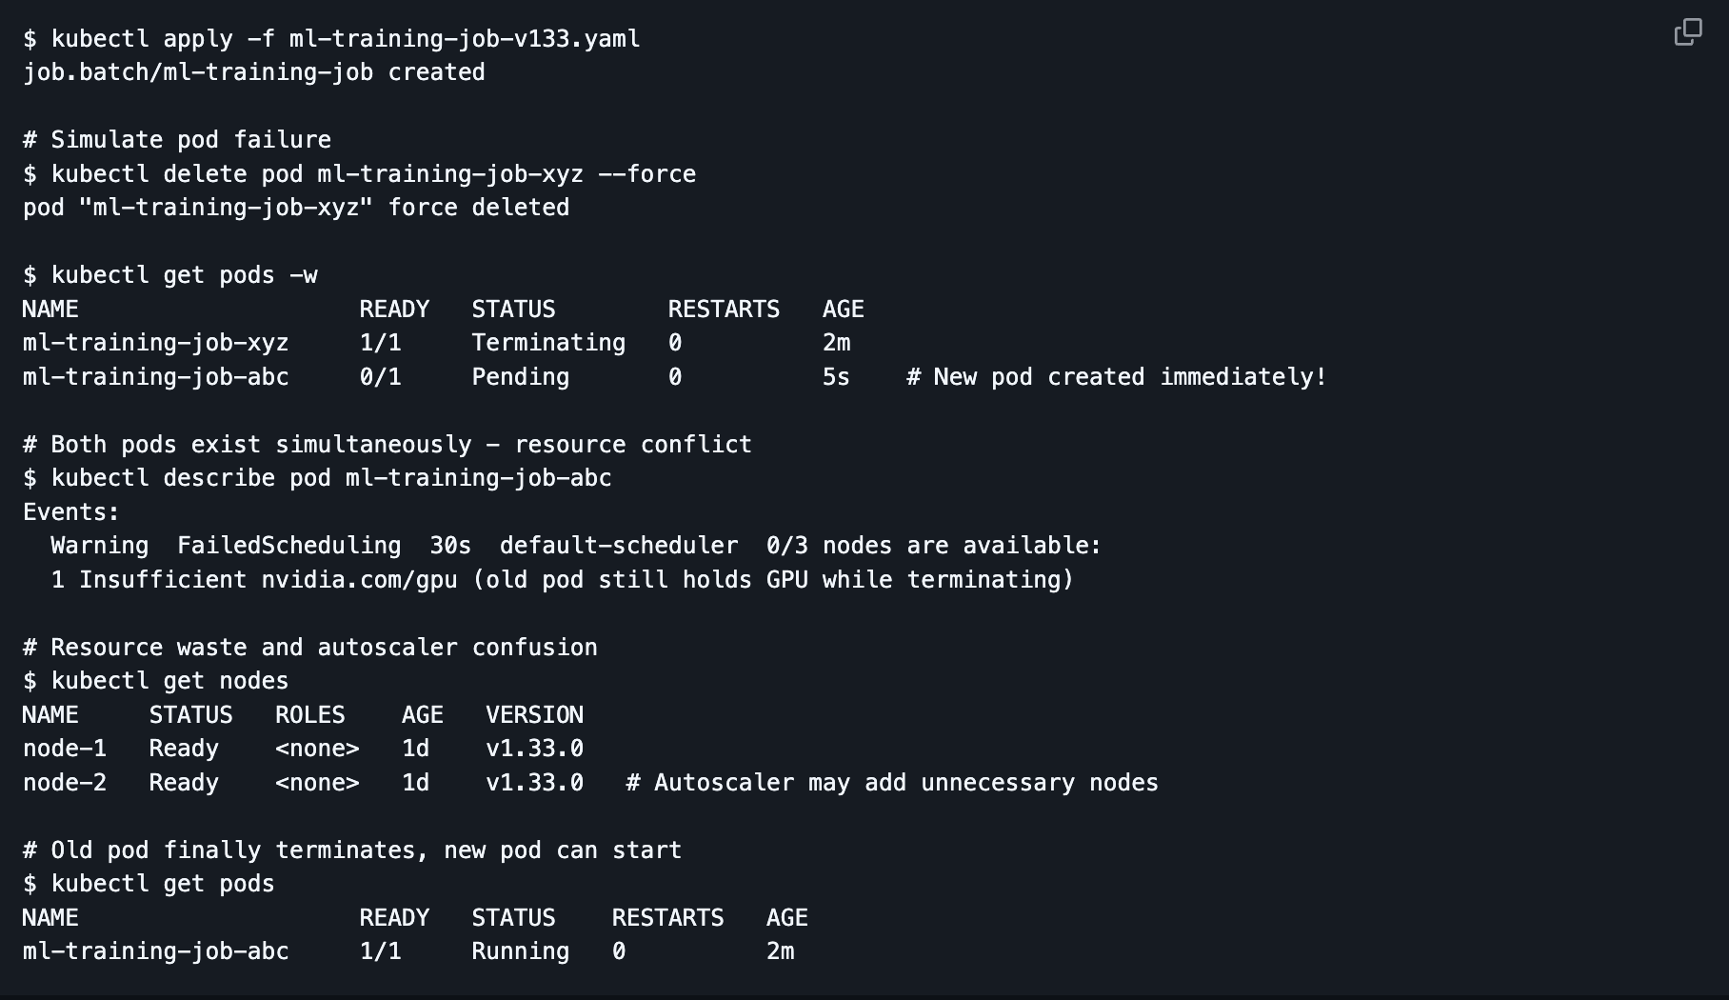1729x1000 pixels.
Task: Click 'Insufficient nvidia.com/gpu' message
Action: [268, 580]
